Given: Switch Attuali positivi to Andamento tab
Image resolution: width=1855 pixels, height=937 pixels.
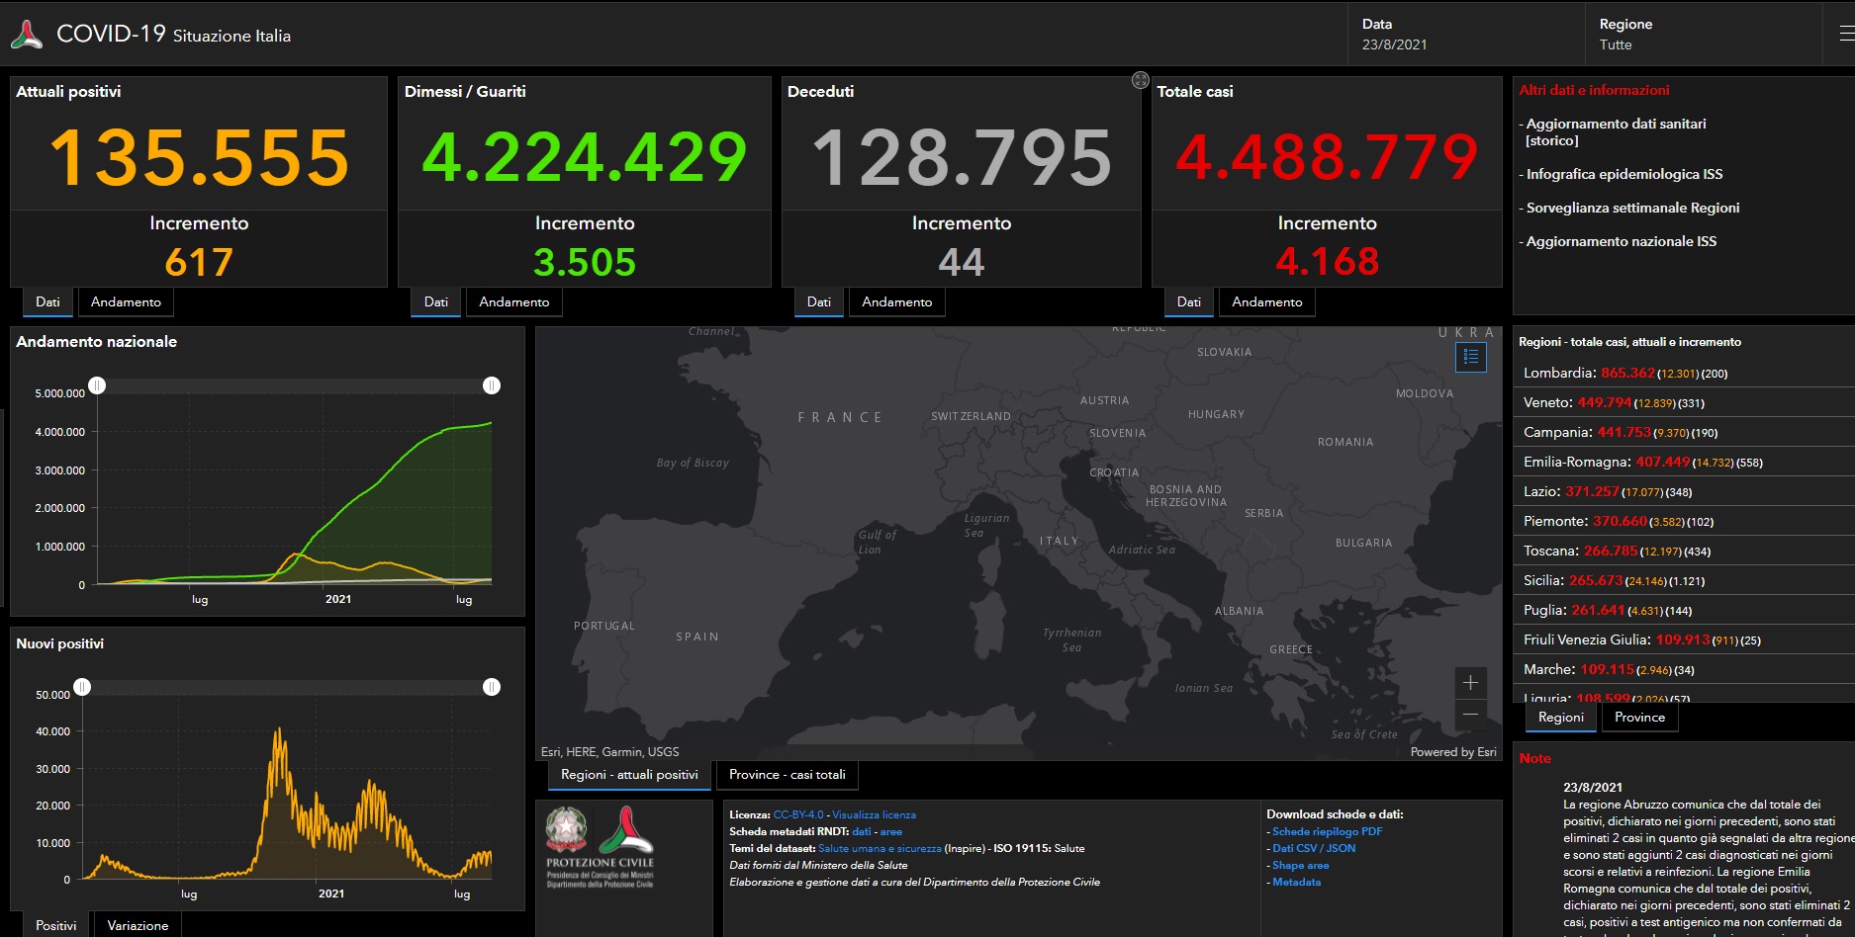Looking at the screenshot, I should [126, 302].
